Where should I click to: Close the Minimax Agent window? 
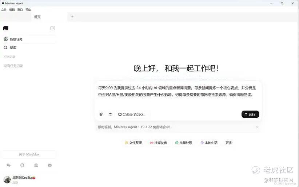(x=292, y=3)
